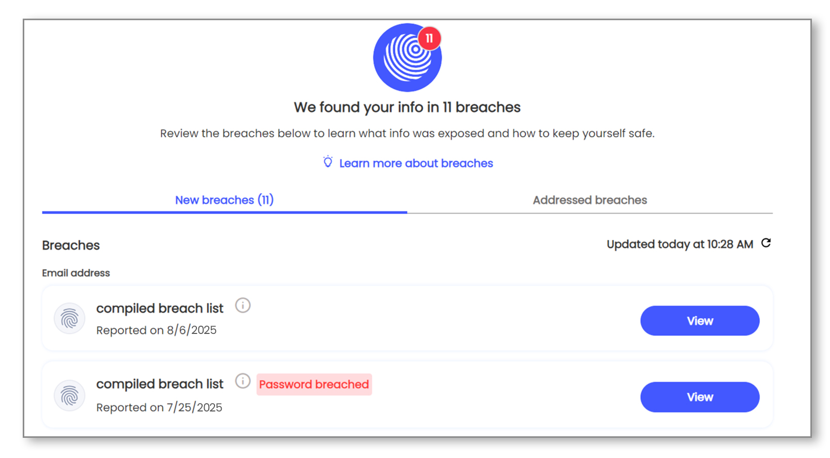830x458 pixels.
Task: Open the Learn more about breaches link
Action: point(416,163)
